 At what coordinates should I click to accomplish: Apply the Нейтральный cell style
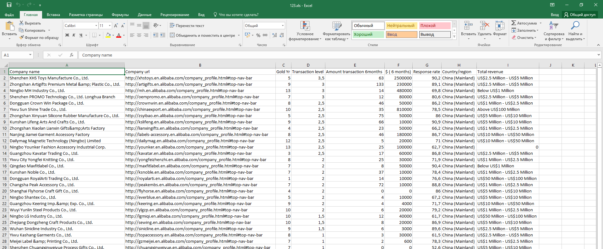(x=401, y=25)
